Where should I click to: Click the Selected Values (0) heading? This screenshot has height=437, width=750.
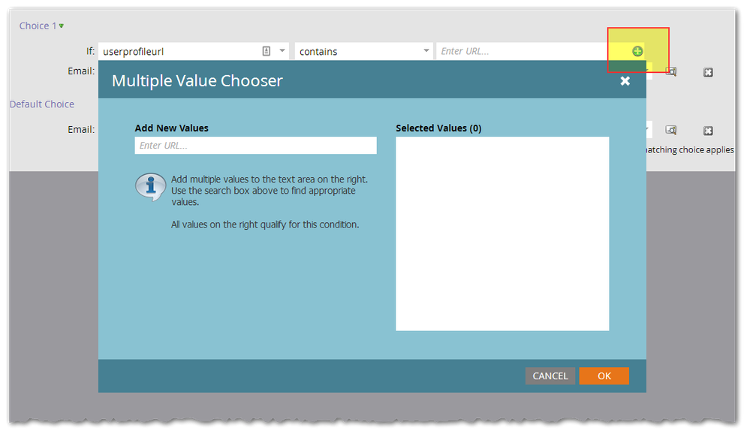pos(438,128)
